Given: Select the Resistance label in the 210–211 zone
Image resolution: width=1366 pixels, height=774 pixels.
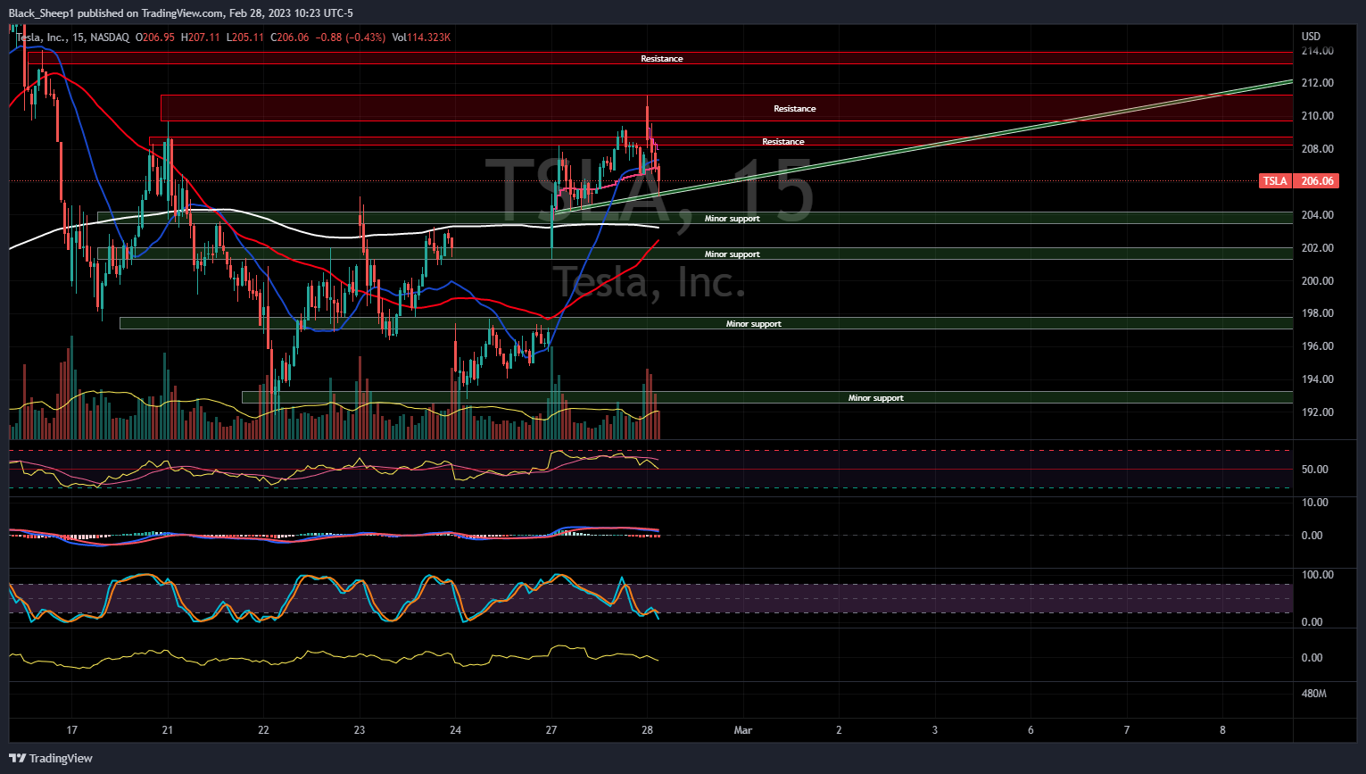Looking at the screenshot, I should [795, 109].
